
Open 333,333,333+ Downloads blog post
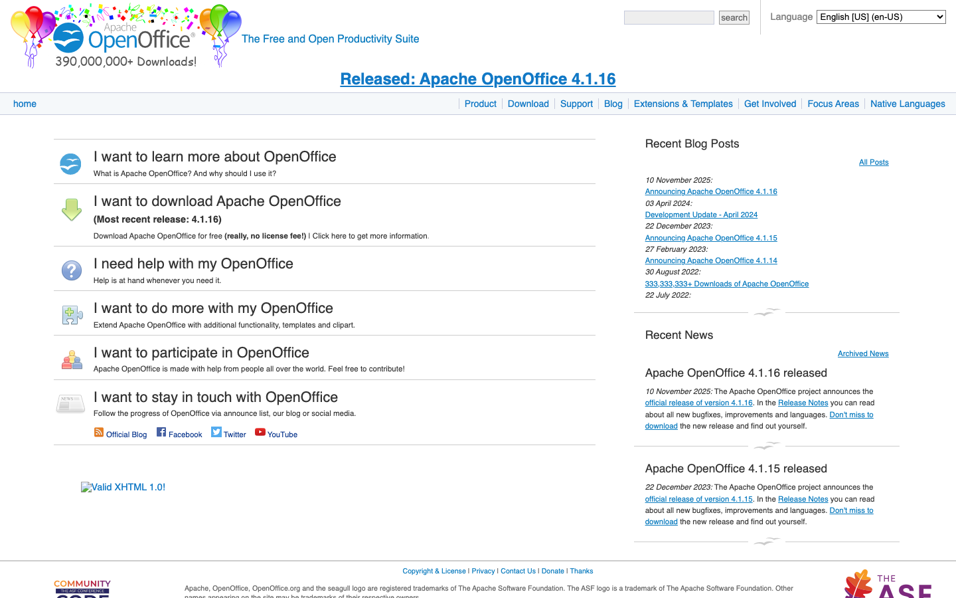click(727, 284)
